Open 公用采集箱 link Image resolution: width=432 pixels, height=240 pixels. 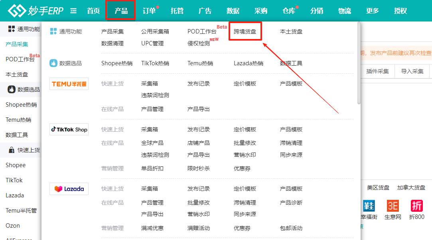tap(155, 31)
